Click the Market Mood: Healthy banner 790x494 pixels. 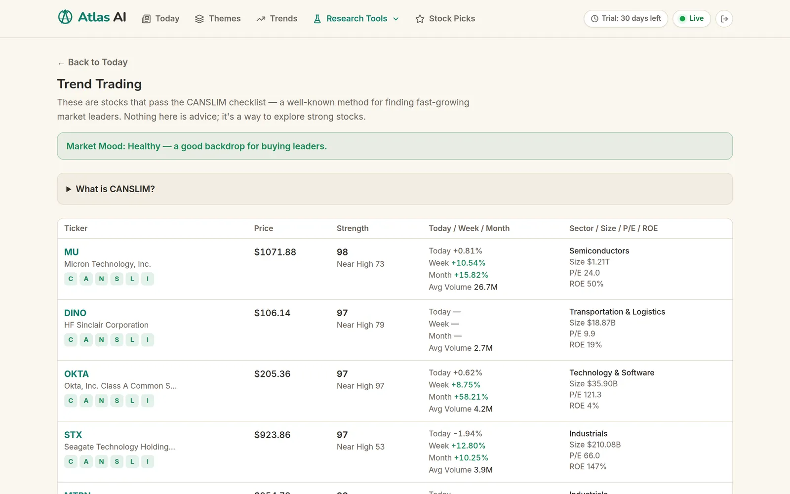click(x=395, y=146)
